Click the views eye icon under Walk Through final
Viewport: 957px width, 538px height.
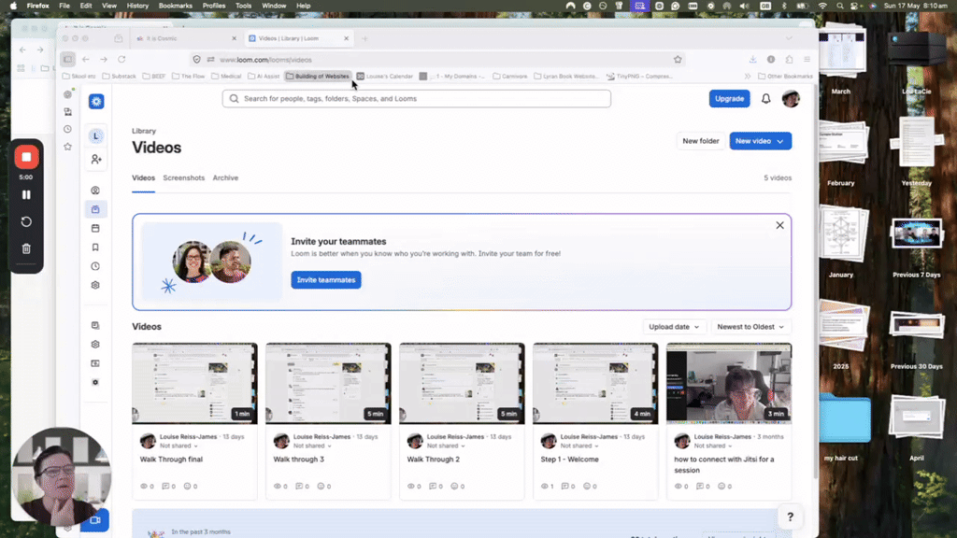pyautogui.click(x=145, y=486)
